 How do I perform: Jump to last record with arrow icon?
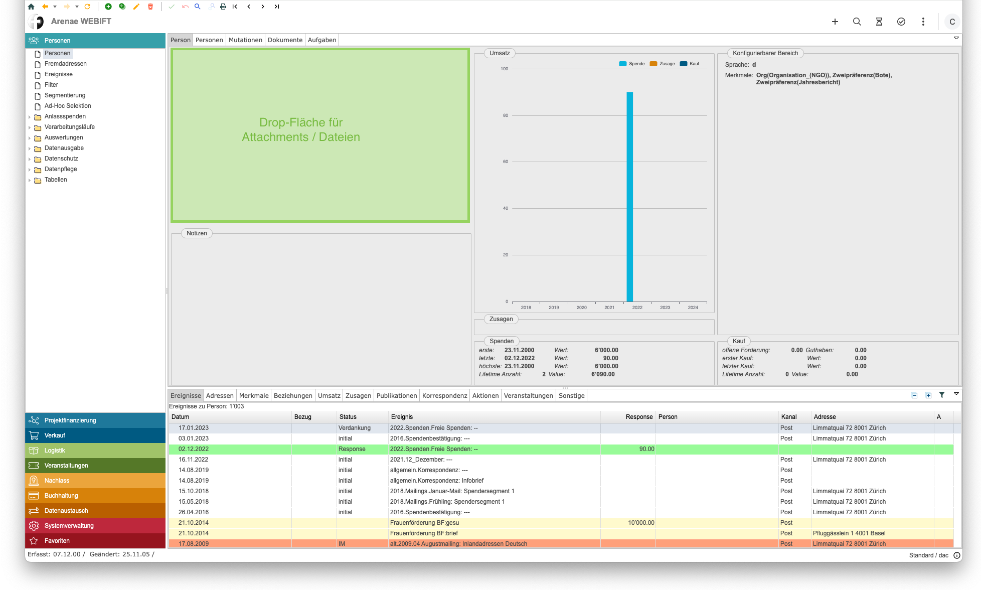(x=277, y=7)
